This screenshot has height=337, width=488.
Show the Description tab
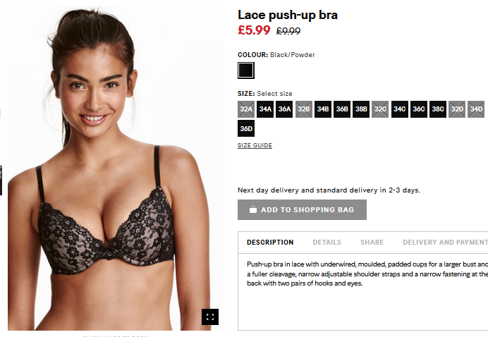(270, 242)
